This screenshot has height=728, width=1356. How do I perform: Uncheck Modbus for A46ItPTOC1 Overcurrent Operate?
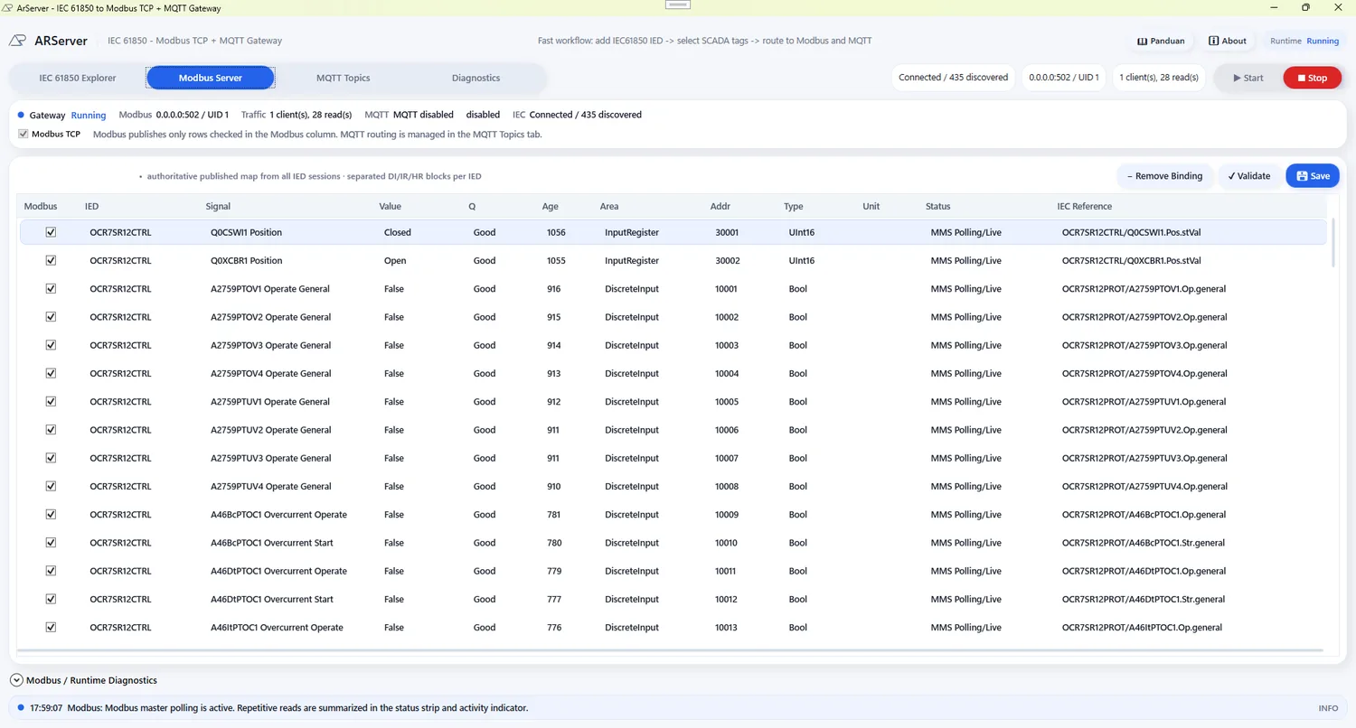(x=51, y=628)
